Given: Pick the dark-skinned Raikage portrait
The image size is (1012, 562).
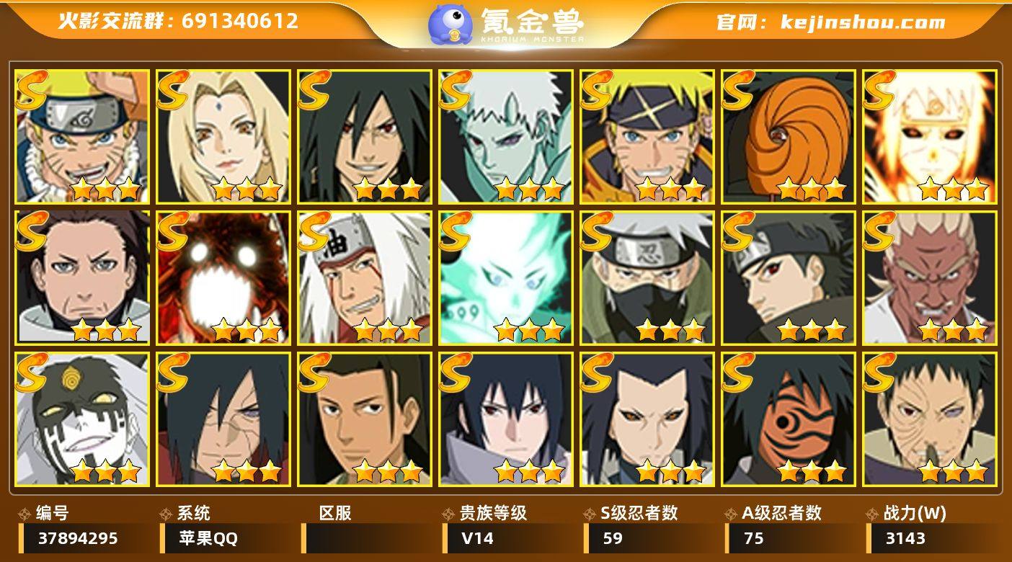Looking at the screenshot, I should [x=930, y=277].
